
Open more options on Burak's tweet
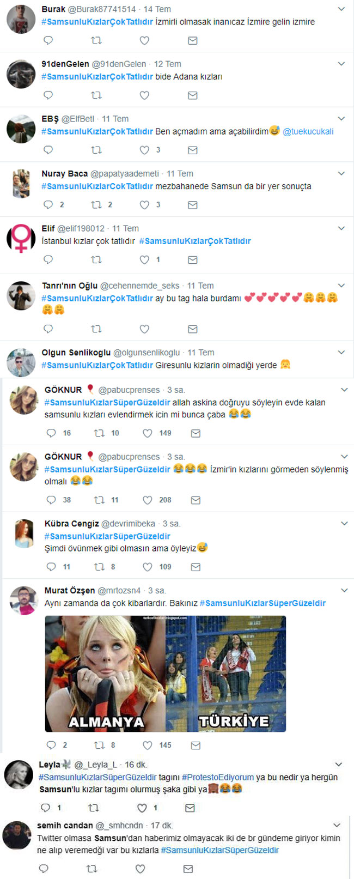coord(341,9)
